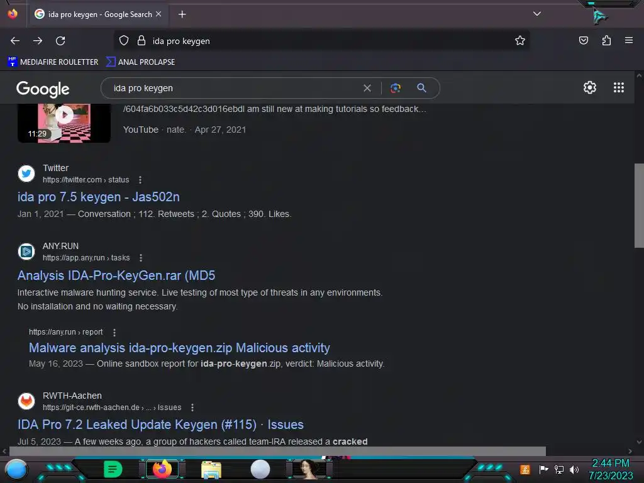The height and width of the screenshot is (483, 644).
Task: Clear the Google search box text
Action: click(x=367, y=88)
